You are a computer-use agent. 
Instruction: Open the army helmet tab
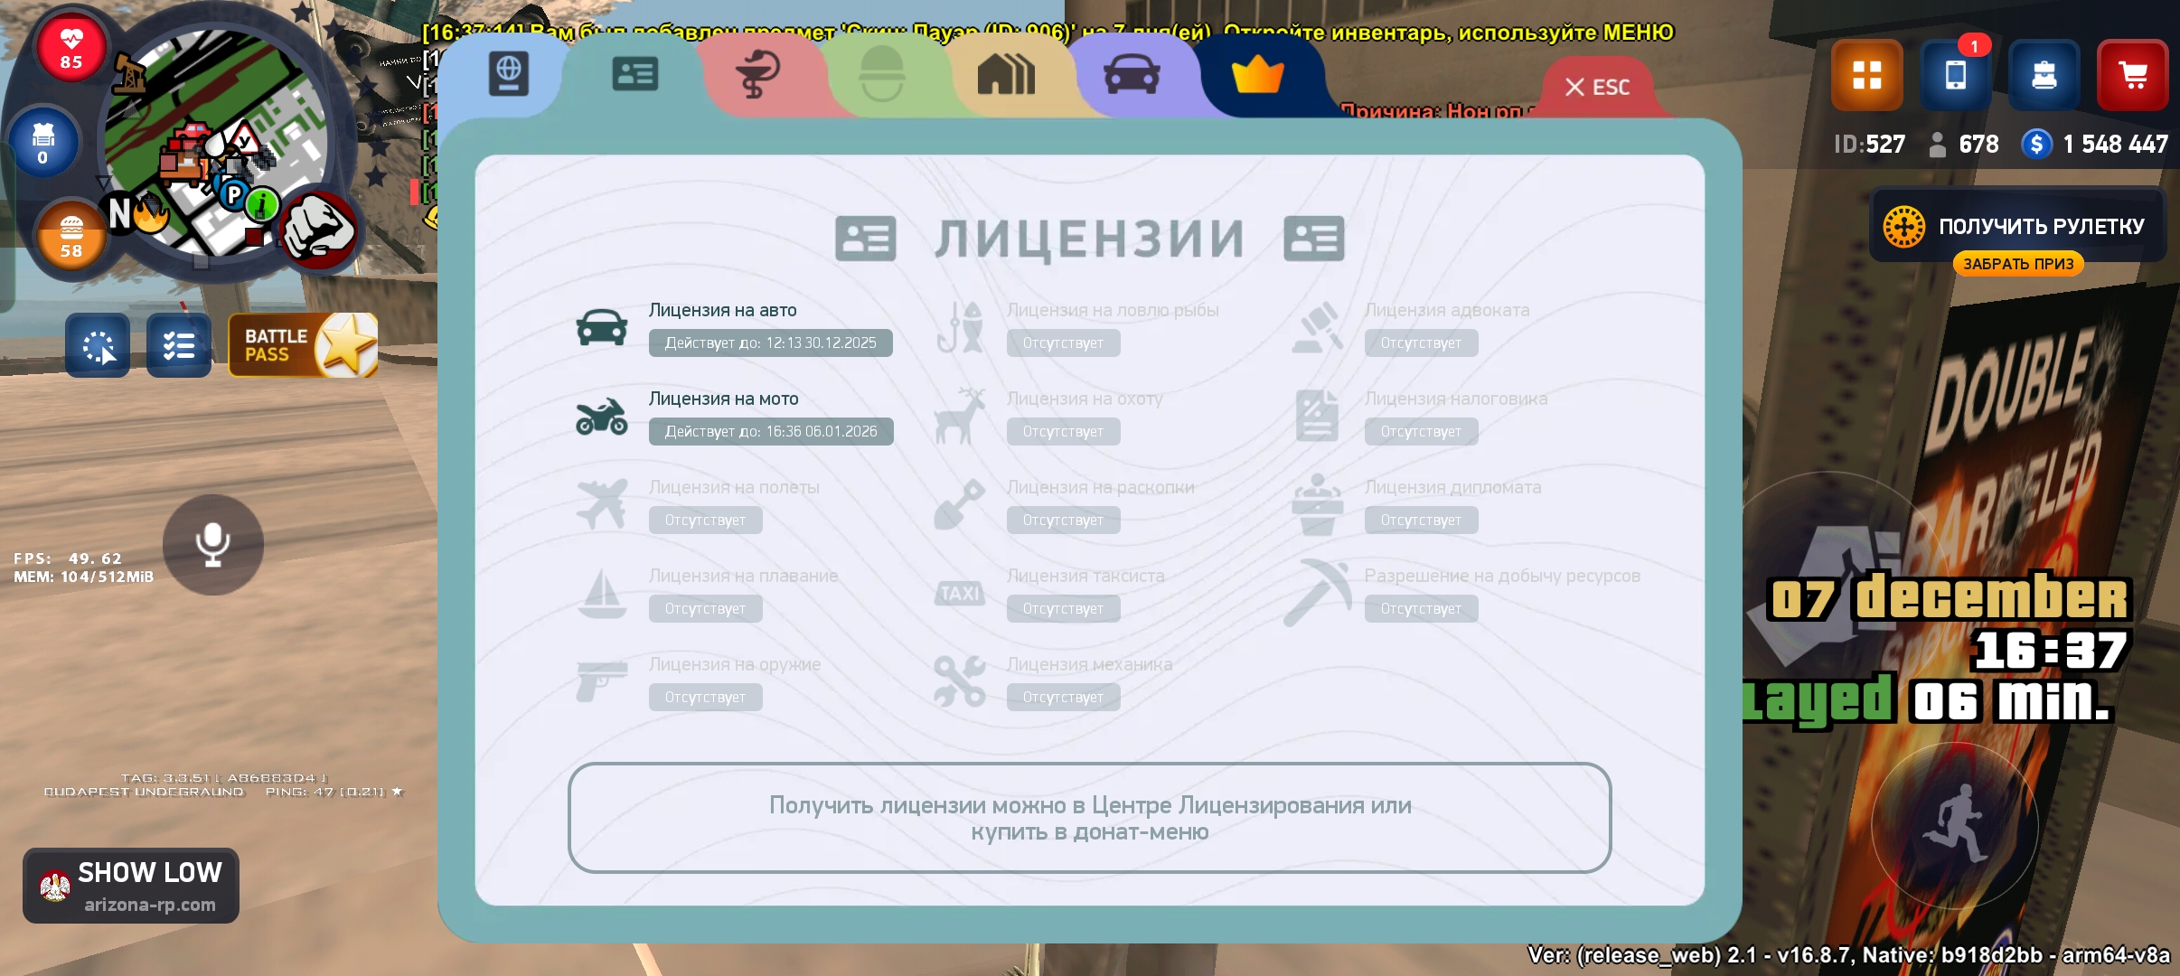(881, 74)
